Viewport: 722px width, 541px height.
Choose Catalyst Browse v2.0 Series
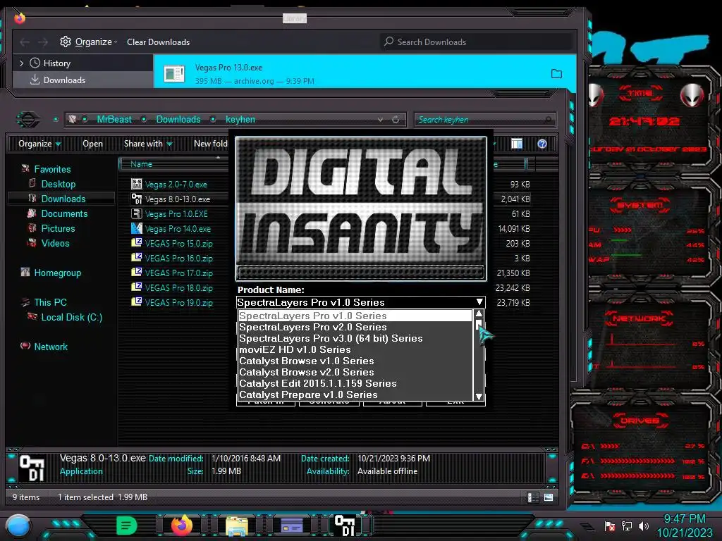click(355, 372)
